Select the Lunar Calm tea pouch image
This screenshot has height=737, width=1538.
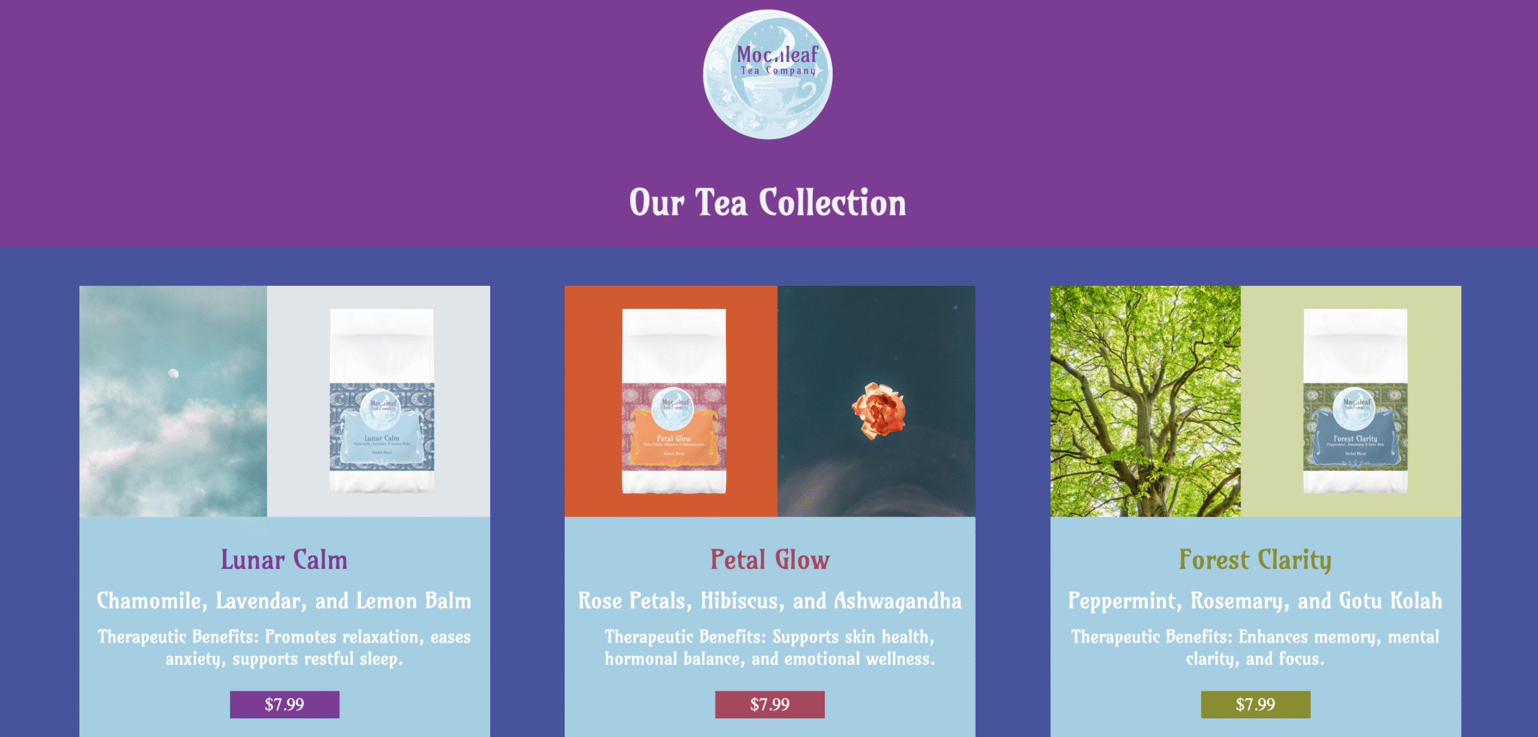(x=378, y=401)
